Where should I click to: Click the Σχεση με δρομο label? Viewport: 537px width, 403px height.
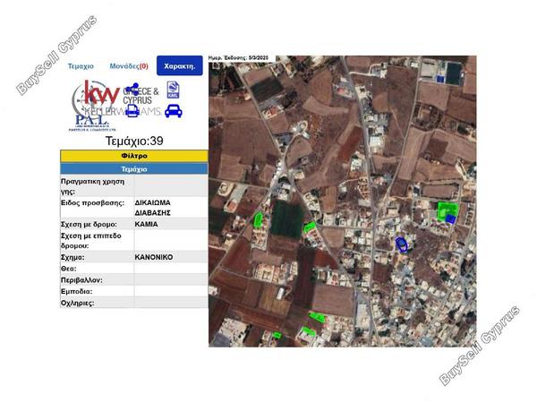[x=89, y=225]
